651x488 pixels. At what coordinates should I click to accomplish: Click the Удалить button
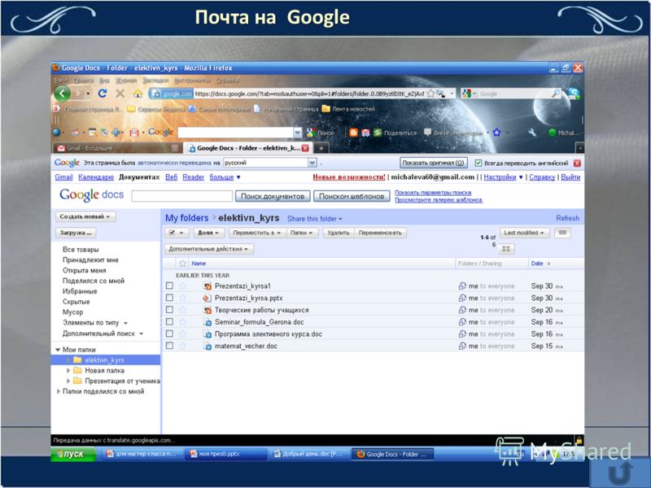coord(339,233)
